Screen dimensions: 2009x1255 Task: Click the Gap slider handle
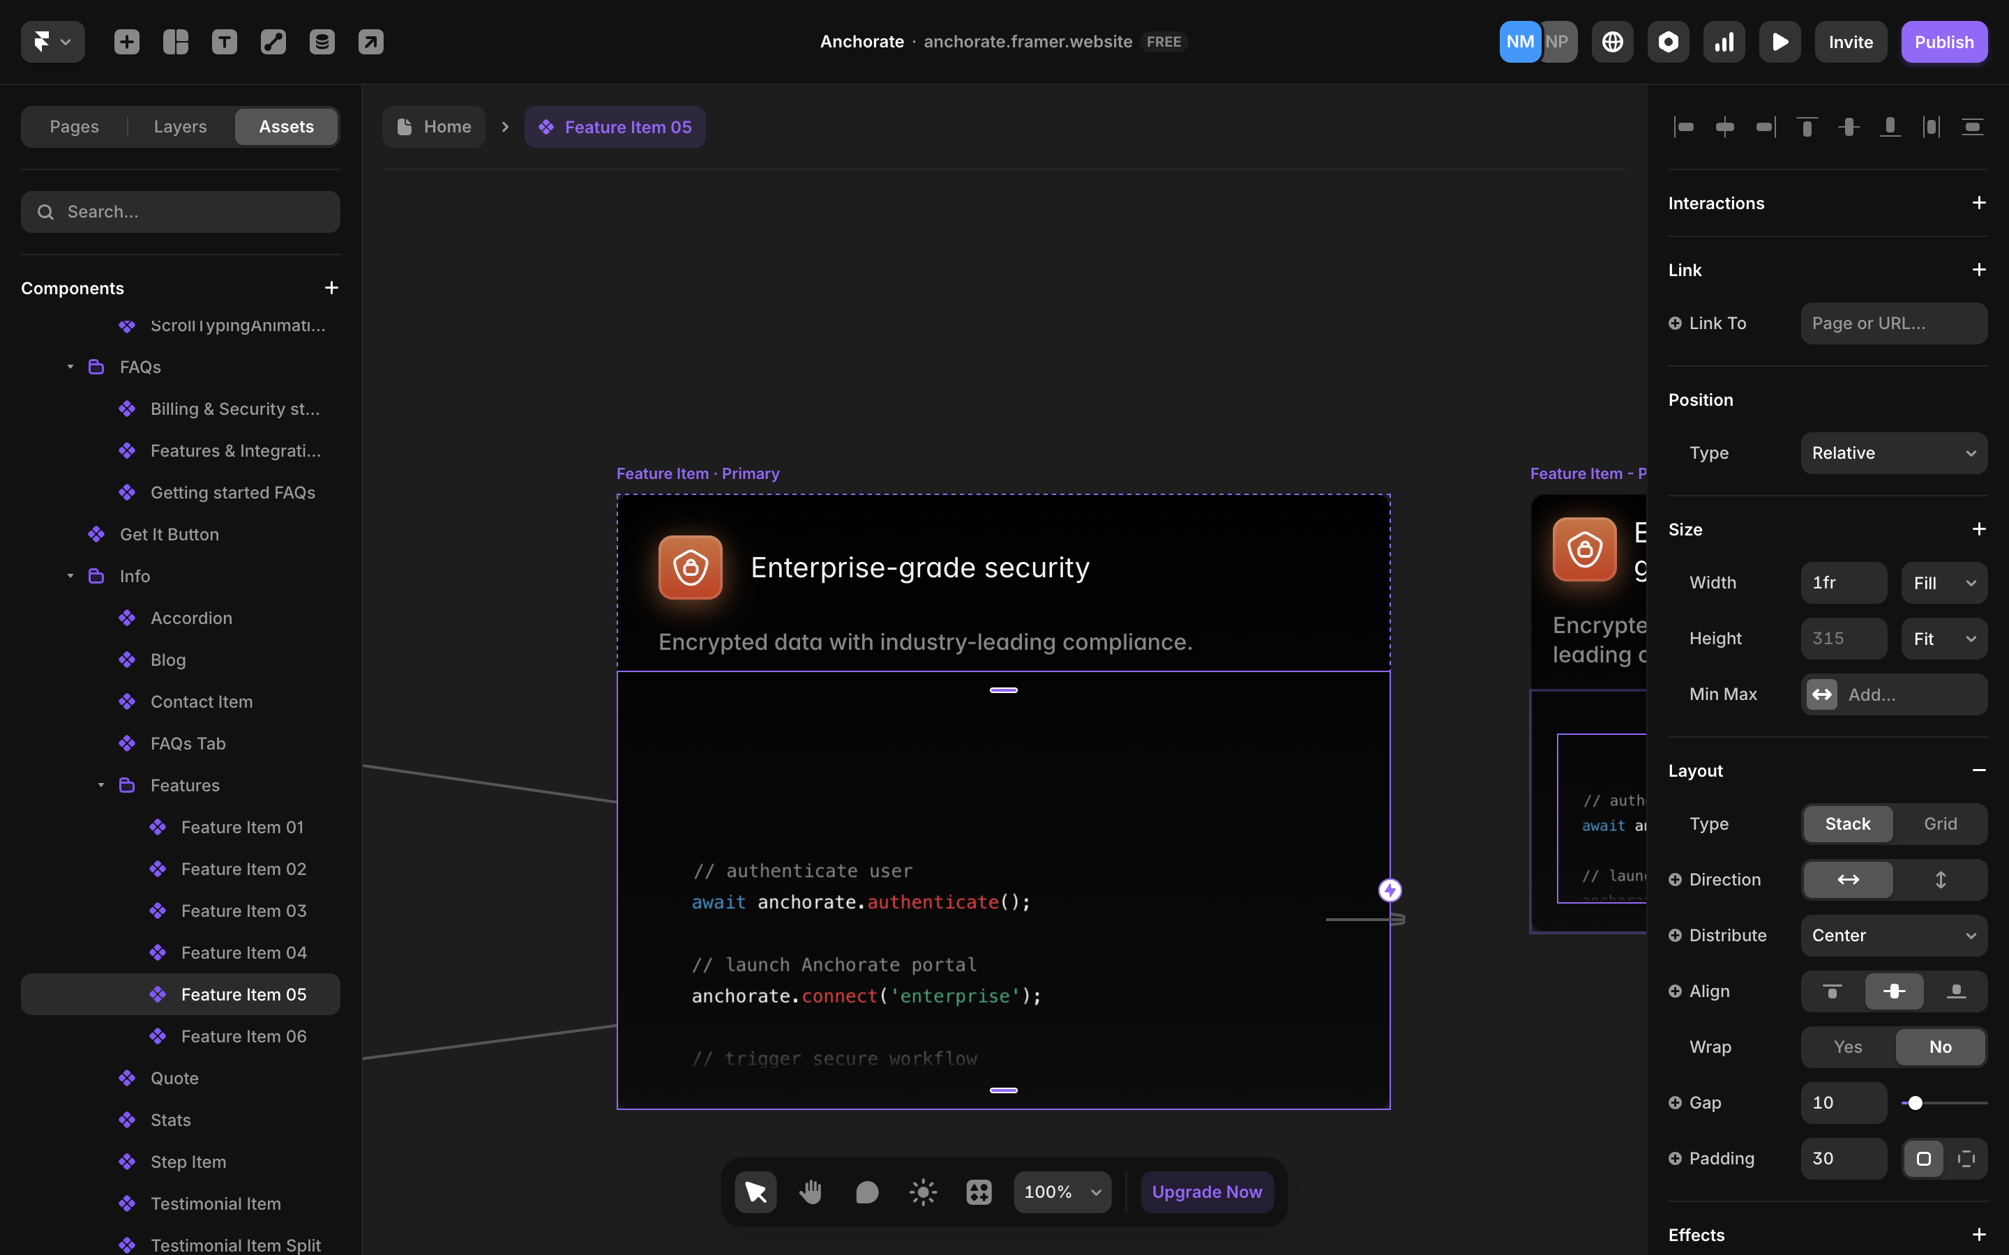tap(1916, 1103)
